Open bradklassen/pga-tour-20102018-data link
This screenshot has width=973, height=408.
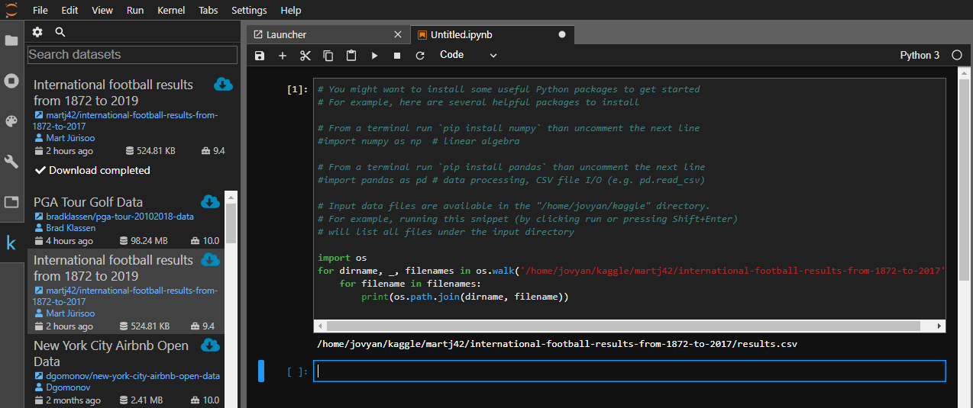pyautogui.click(x=120, y=217)
